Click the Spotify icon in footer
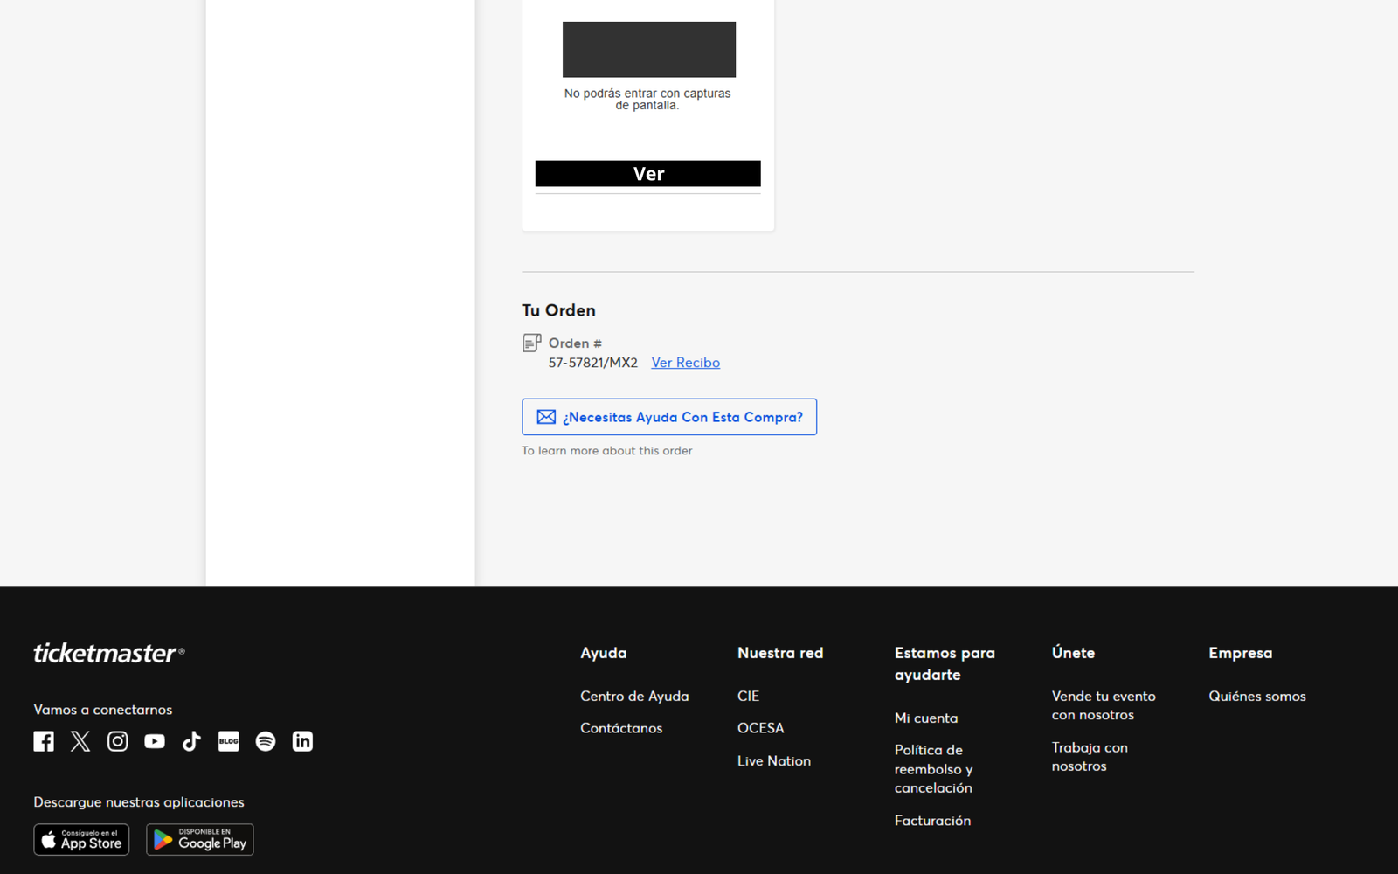The image size is (1398, 874). [266, 741]
